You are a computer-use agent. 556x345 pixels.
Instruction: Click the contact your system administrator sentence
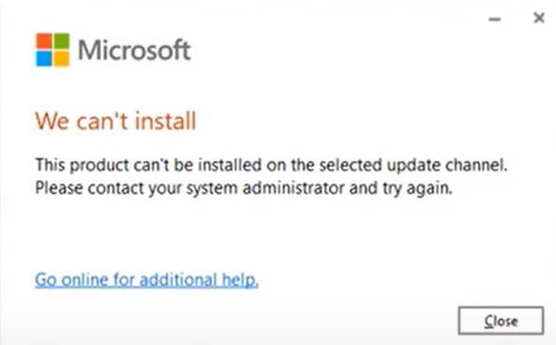[x=244, y=188]
